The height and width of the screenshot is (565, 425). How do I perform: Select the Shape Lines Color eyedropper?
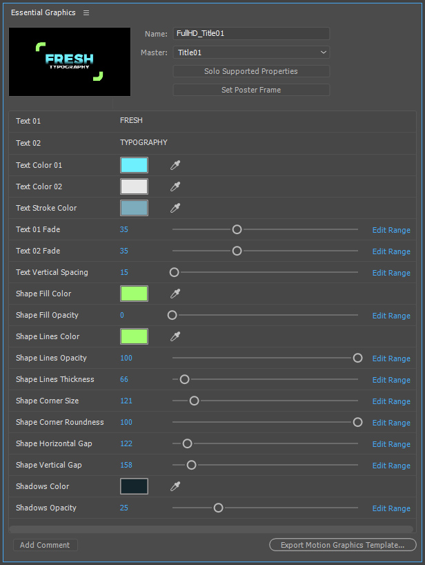175,336
